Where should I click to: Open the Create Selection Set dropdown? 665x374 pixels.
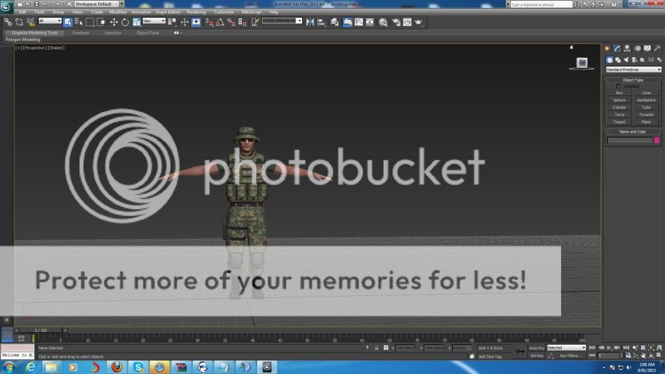[282, 21]
